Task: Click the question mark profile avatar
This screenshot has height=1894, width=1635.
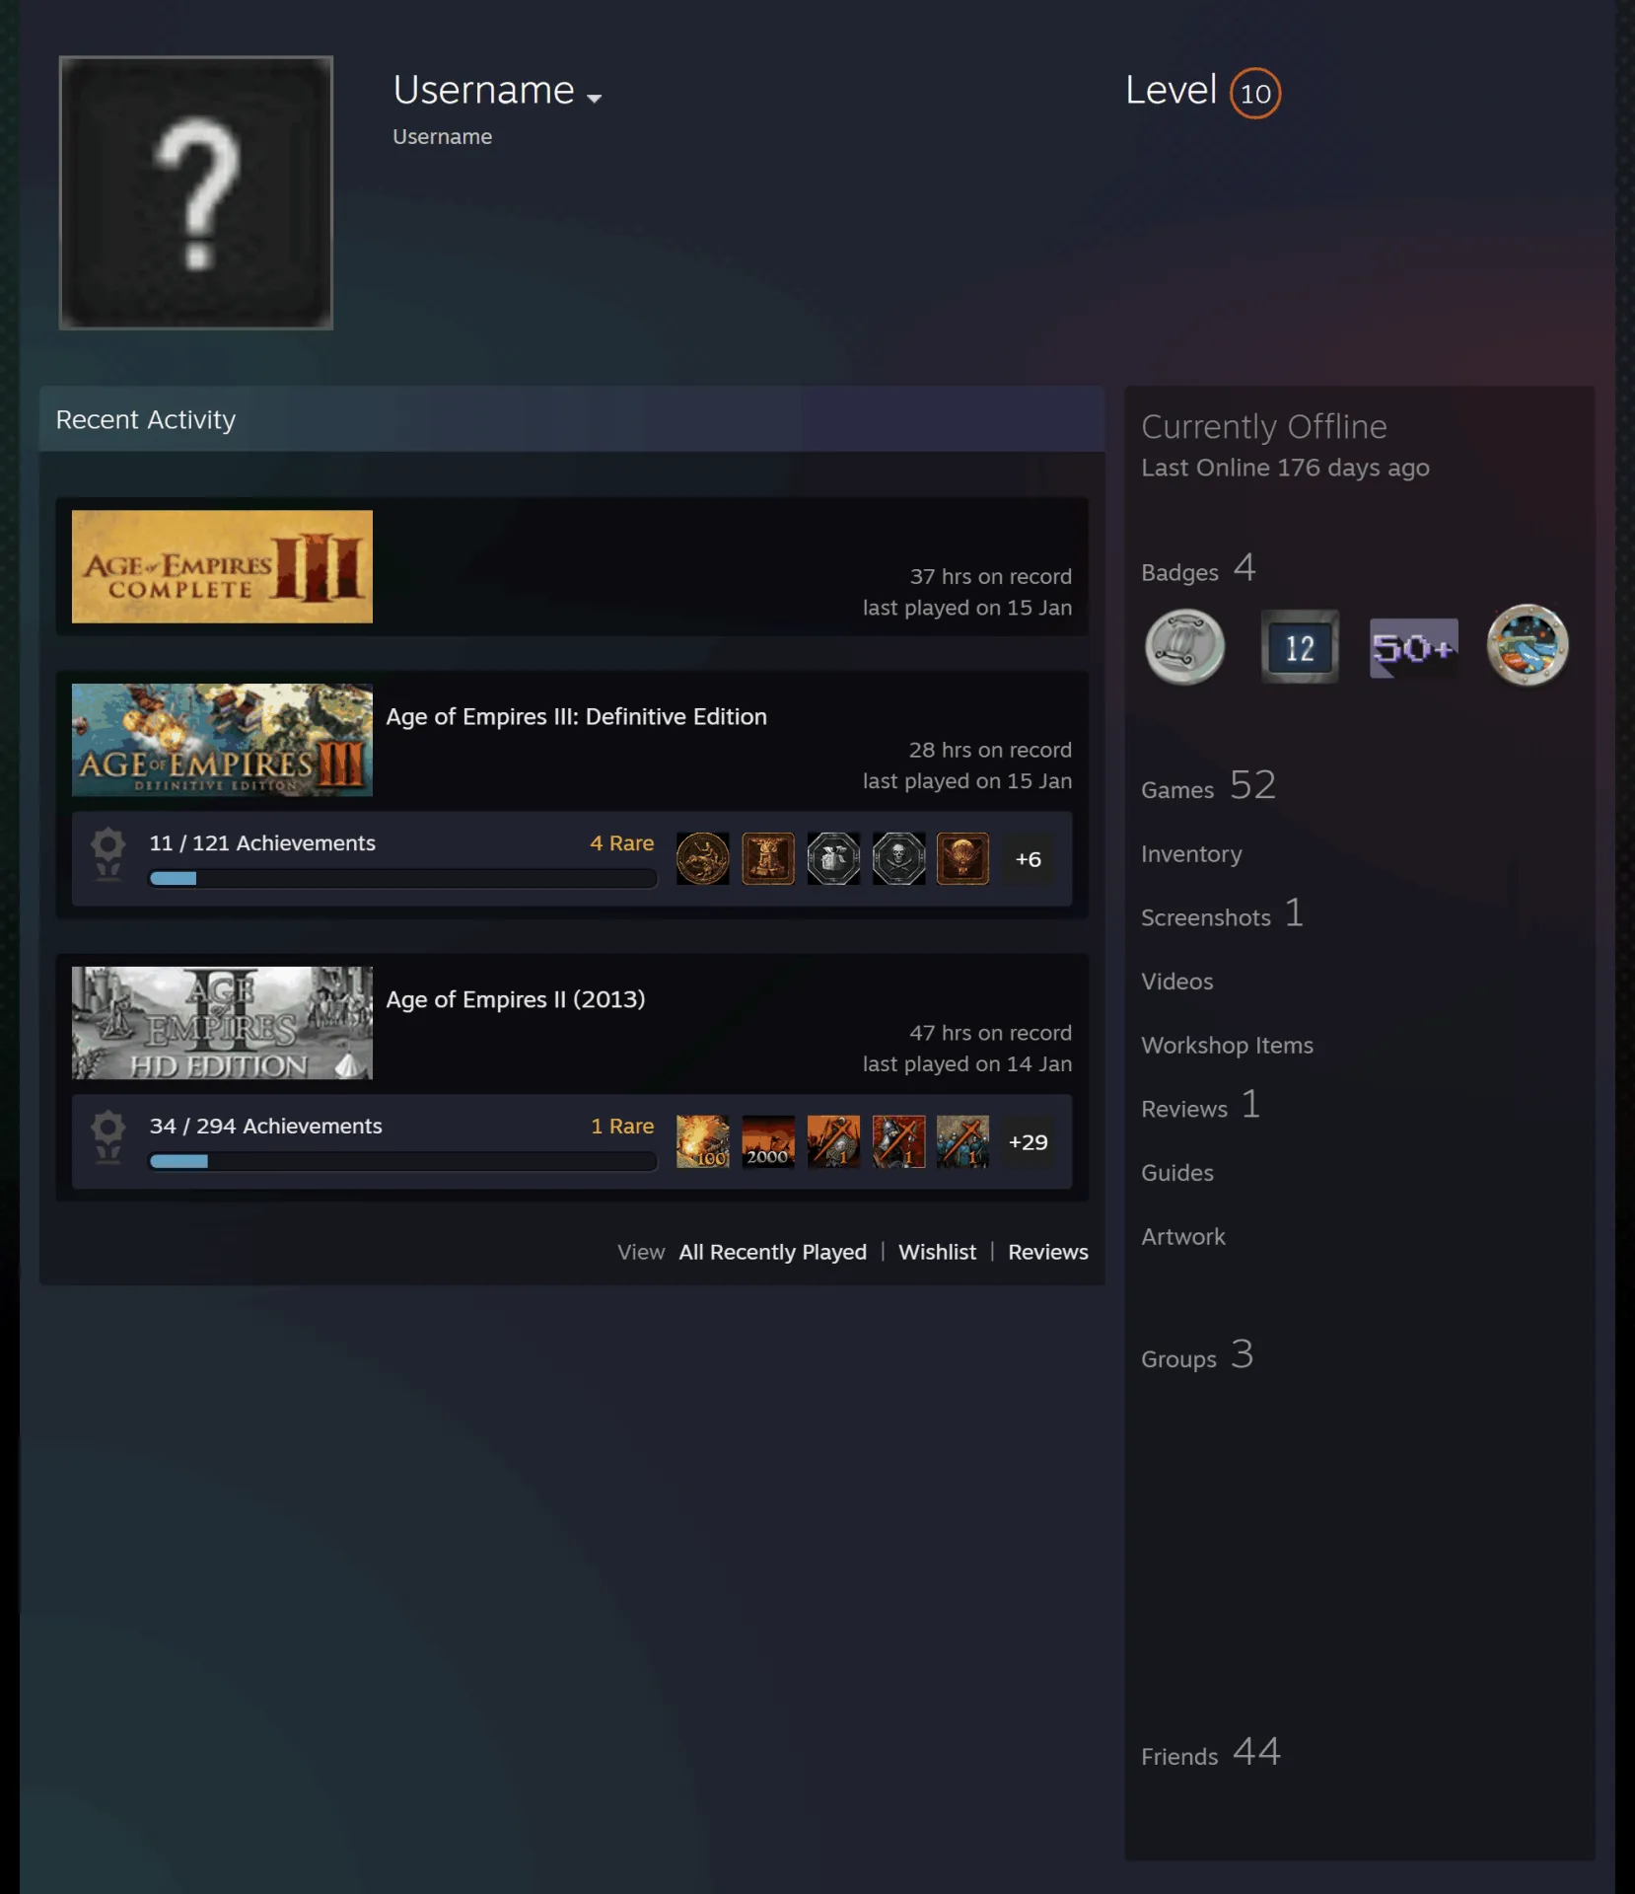Action: click(196, 192)
